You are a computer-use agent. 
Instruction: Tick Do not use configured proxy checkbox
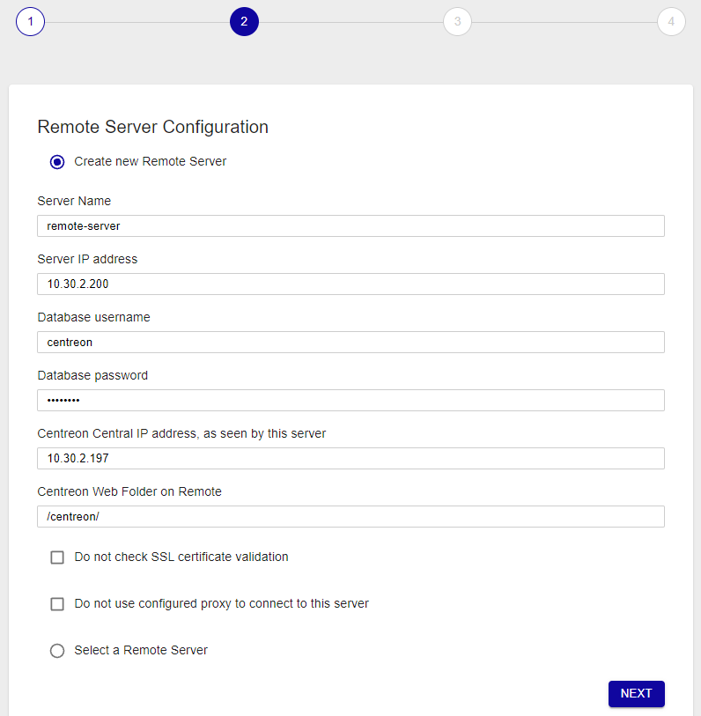point(57,603)
